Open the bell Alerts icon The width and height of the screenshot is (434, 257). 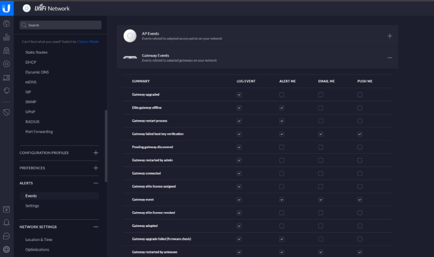pos(6,222)
